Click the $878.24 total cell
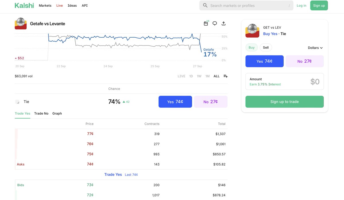The width and height of the screenshot is (344, 200). pyautogui.click(x=219, y=195)
